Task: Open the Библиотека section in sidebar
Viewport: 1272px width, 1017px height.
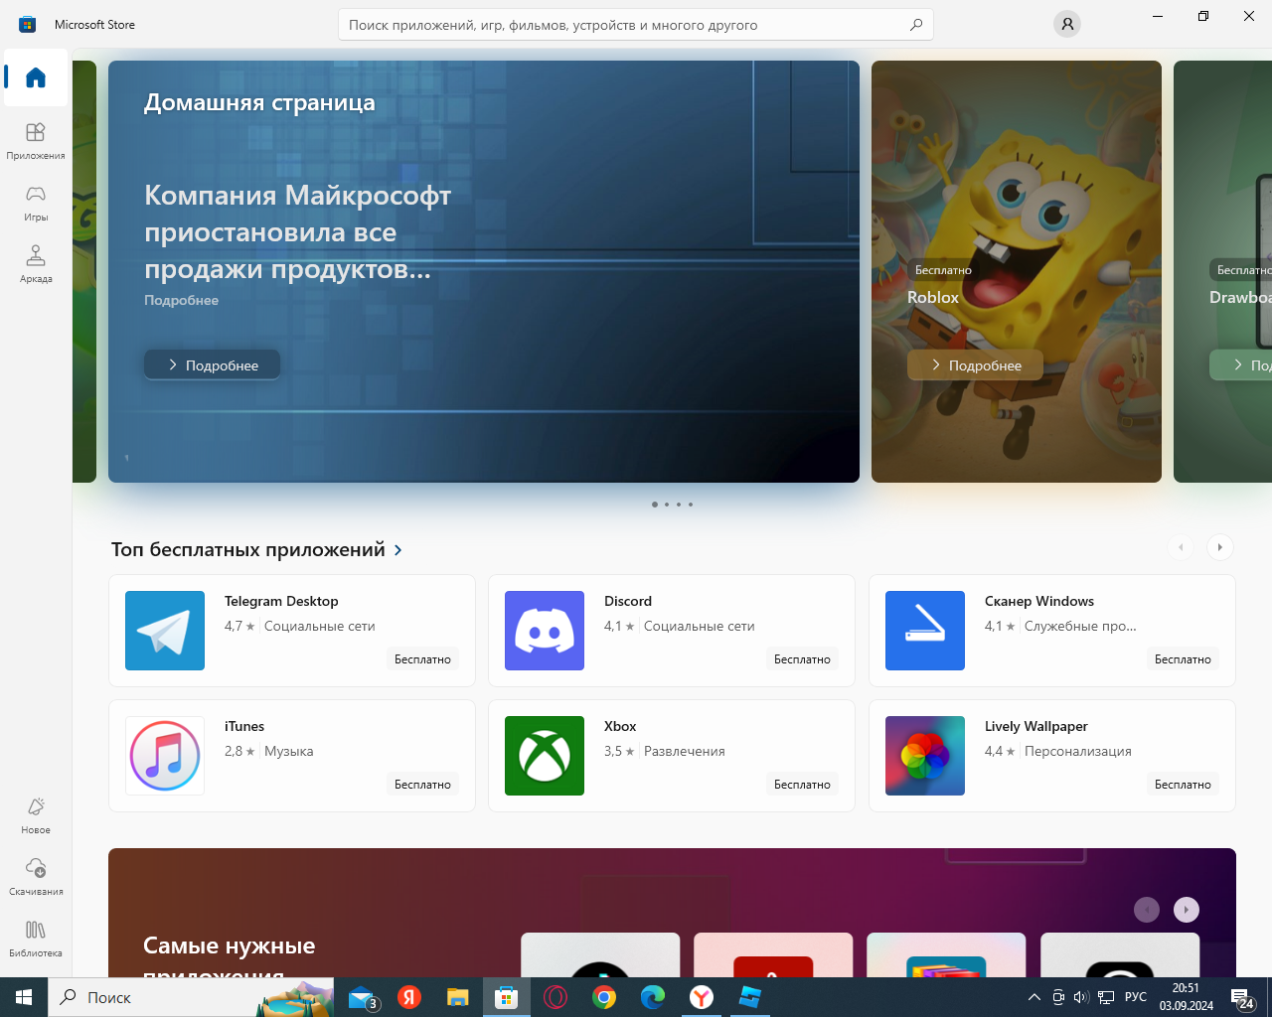Action: tap(36, 939)
